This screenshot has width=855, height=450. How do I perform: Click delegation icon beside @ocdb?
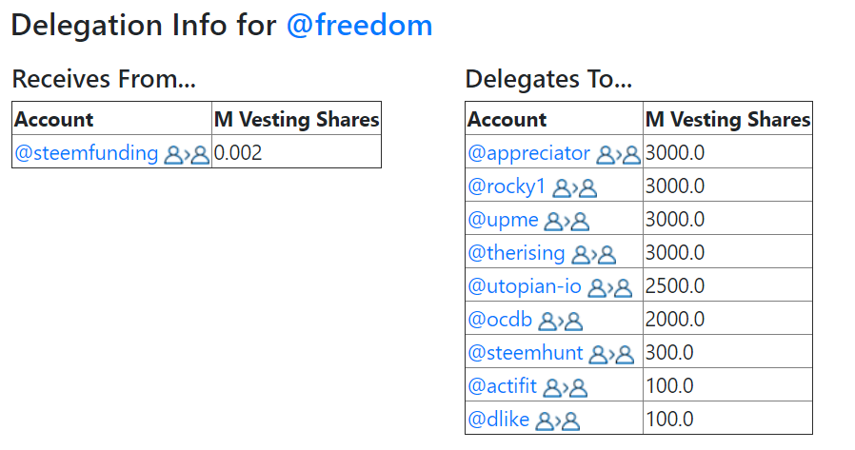click(x=561, y=322)
